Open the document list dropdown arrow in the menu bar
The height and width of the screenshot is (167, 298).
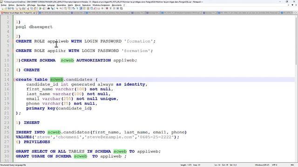click(292, 5)
